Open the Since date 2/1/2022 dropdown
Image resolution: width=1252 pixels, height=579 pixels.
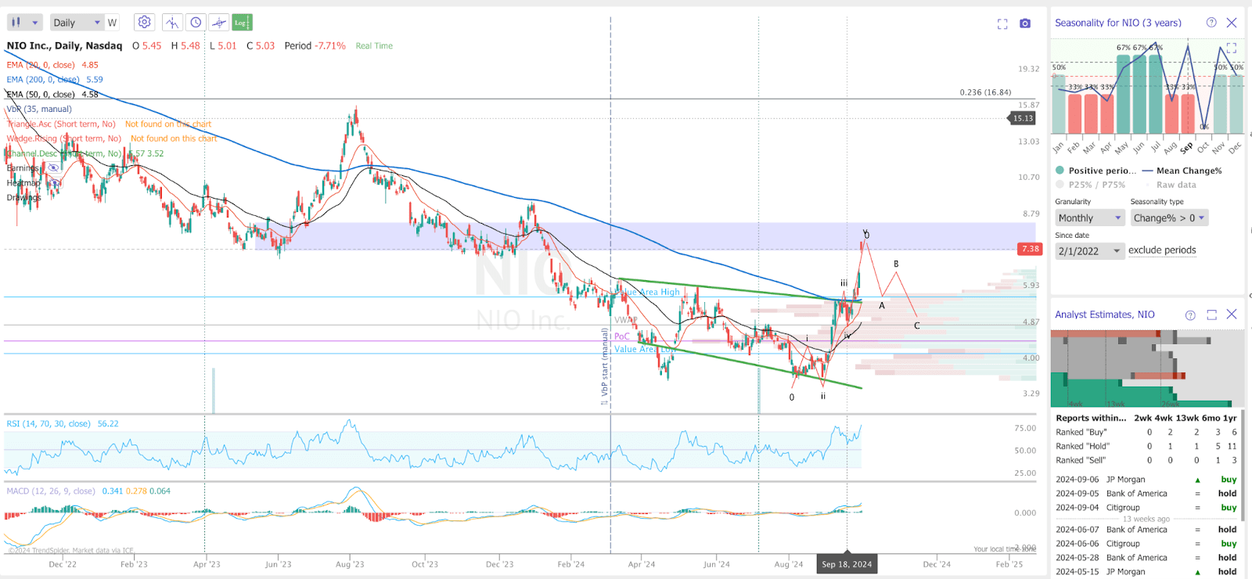1090,251
